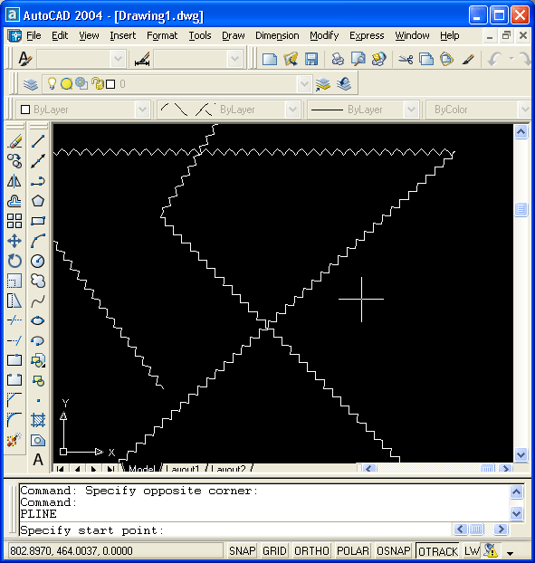Click the Plot printer icon
The width and height of the screenshot is (535, 563).
(338, 59)
